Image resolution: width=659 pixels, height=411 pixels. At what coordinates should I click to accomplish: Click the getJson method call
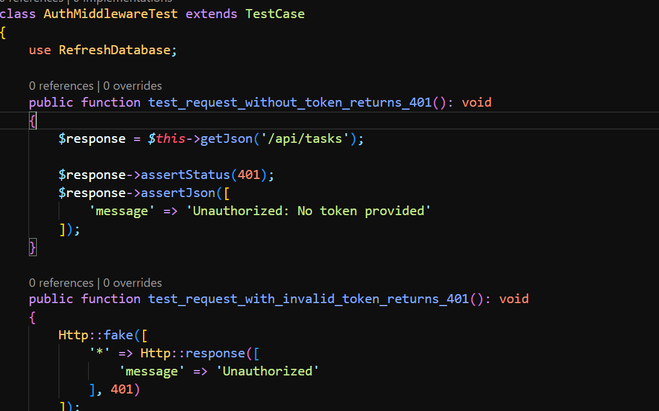click(x=226, y=139)
